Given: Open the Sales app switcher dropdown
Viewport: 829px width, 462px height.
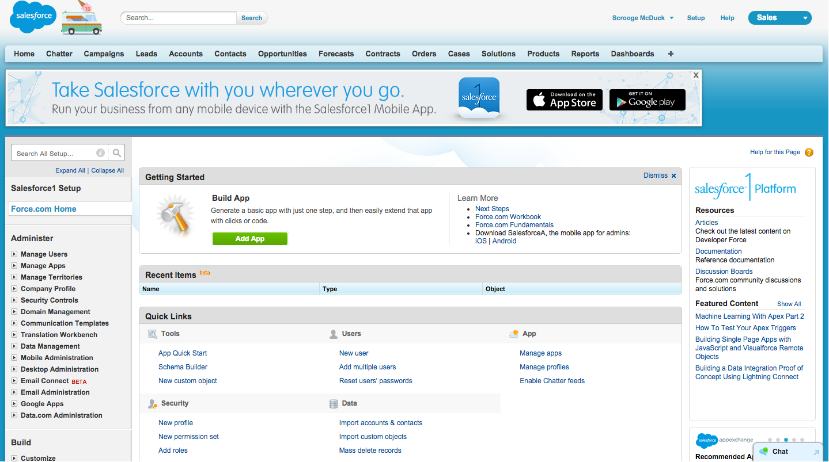Looking at the screenshot, I should click(779, 18).
